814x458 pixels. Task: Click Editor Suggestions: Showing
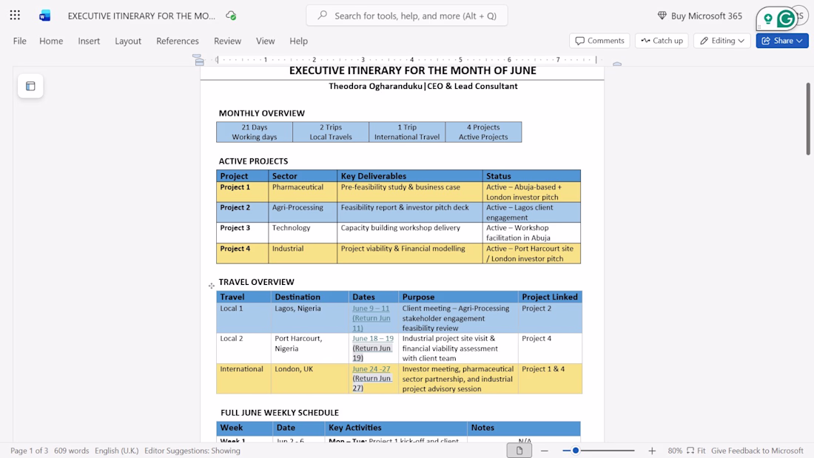point(192,451)
